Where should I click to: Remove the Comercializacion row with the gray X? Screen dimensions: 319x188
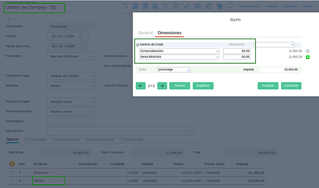[308, 51]
